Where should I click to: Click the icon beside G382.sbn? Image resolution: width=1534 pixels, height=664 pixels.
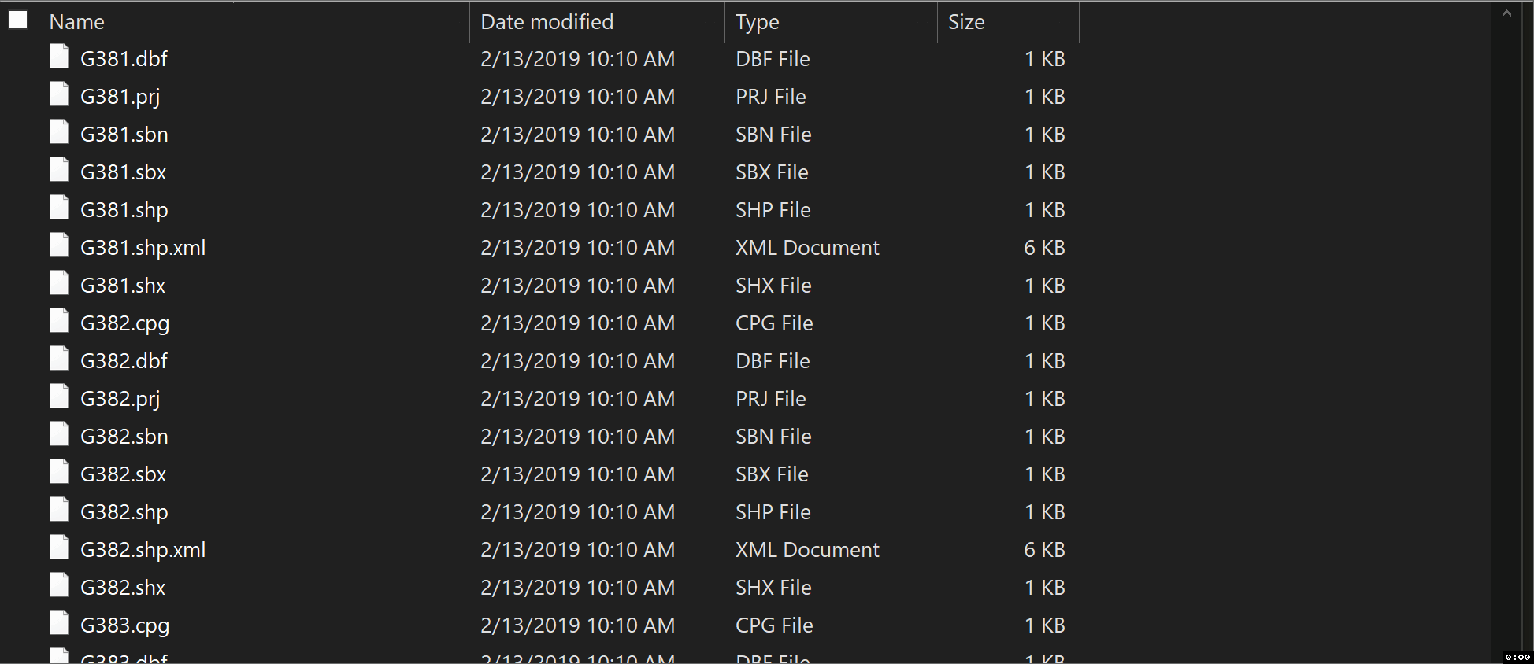59,434
